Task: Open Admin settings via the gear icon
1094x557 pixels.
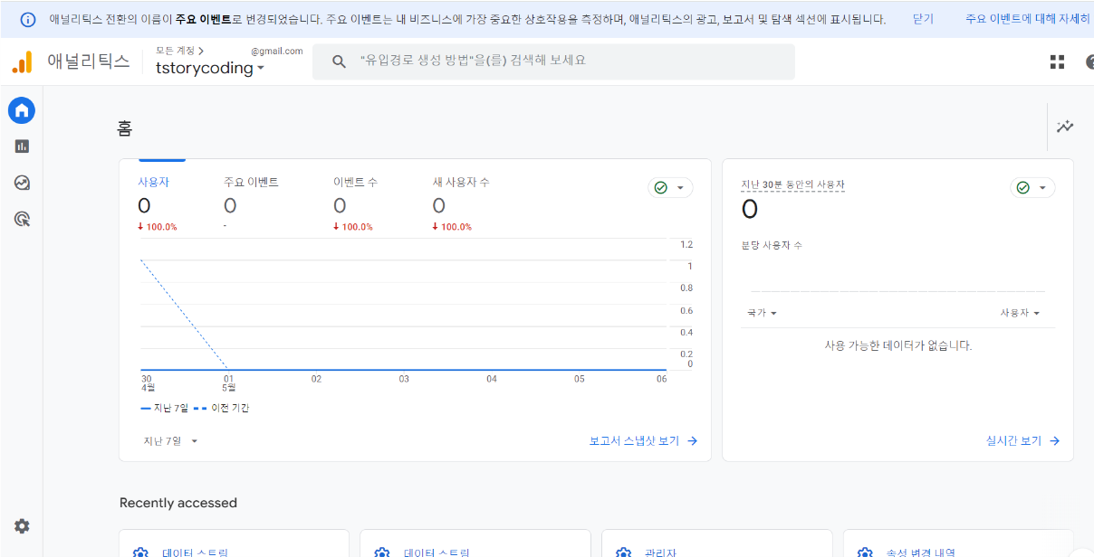Action: [x=21, y=525]
